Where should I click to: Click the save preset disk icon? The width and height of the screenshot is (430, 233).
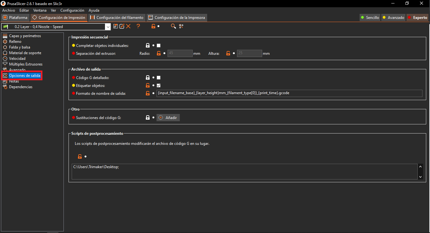tap(116, 26)
